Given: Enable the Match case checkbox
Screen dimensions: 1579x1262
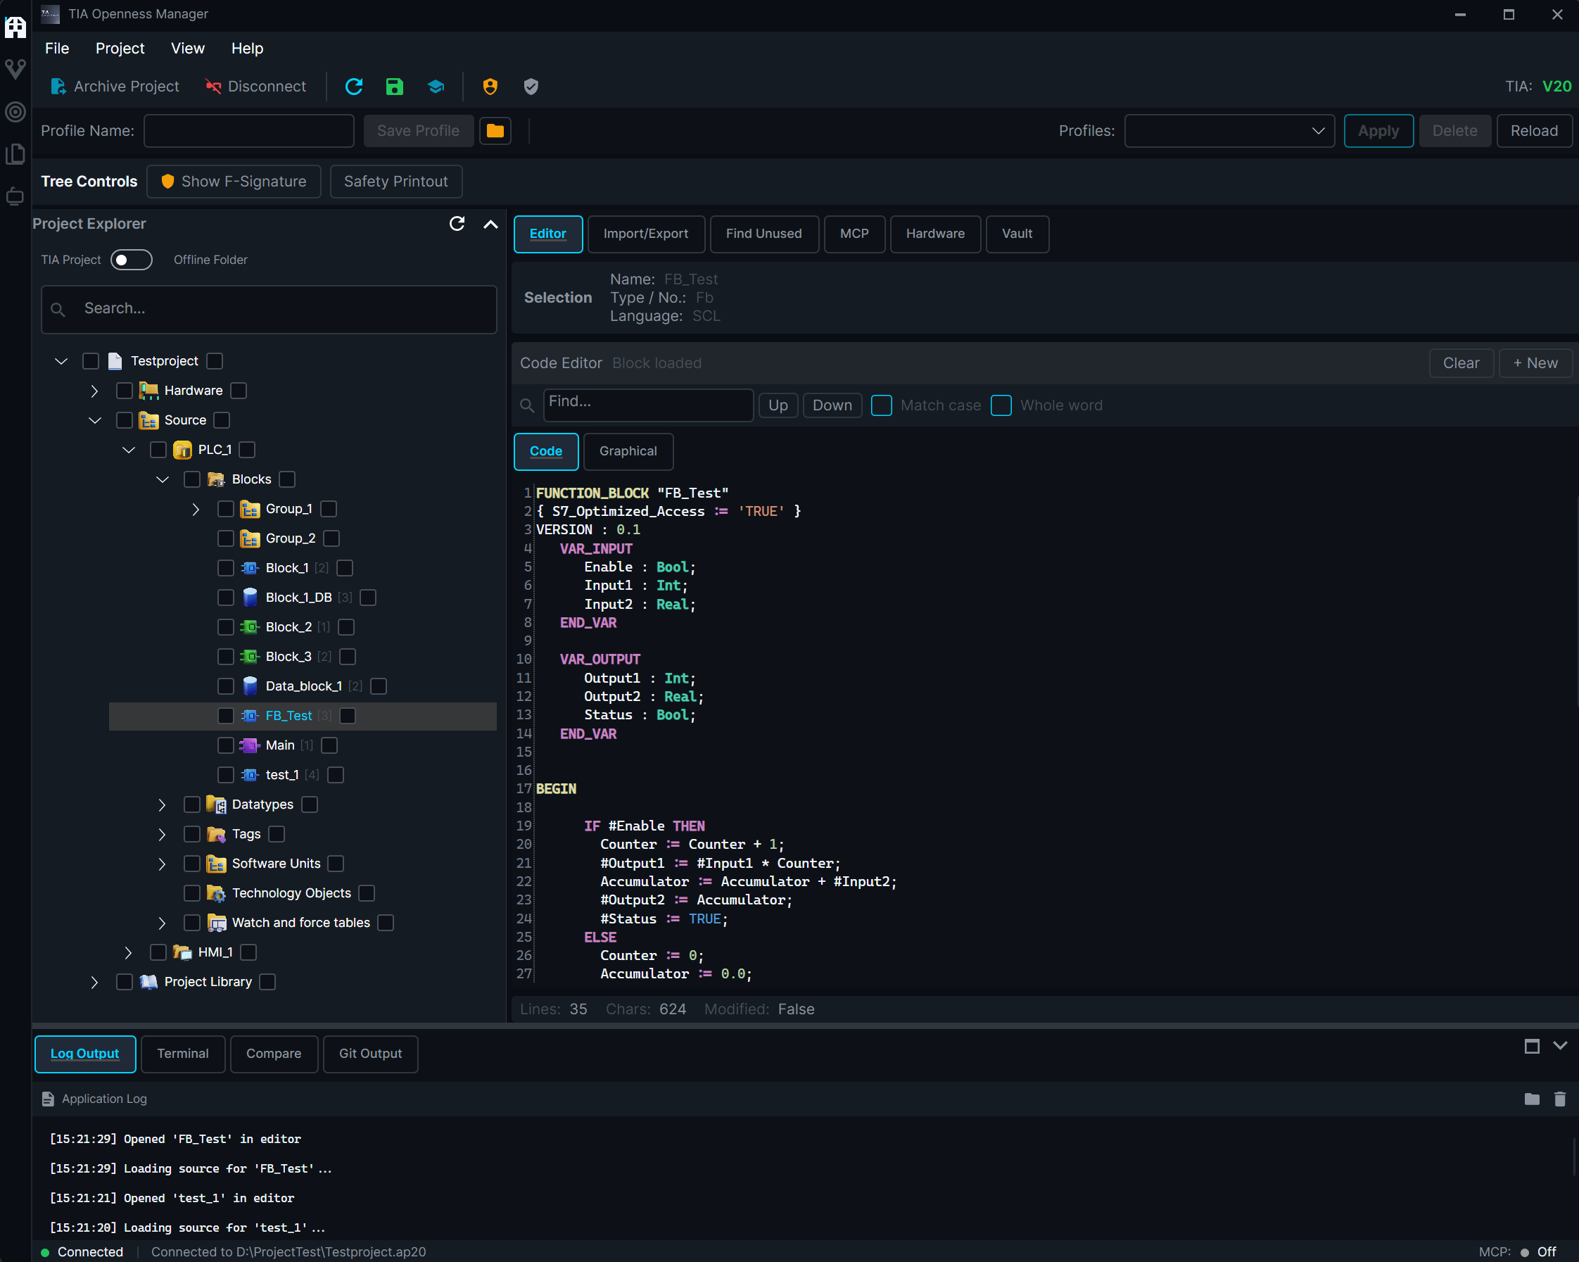Looking at the screenshot, I should click(882, 405).
